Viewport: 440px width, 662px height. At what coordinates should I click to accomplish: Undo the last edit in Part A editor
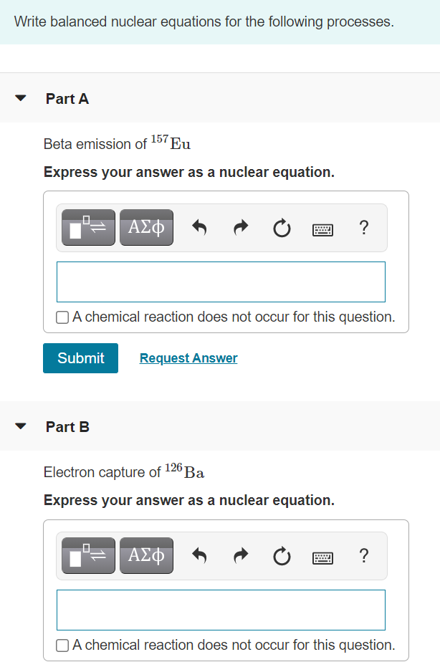[x=199, y=227]
